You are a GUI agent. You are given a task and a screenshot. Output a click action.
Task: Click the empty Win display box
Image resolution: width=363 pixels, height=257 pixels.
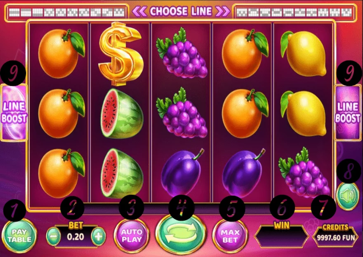point(281,237)
